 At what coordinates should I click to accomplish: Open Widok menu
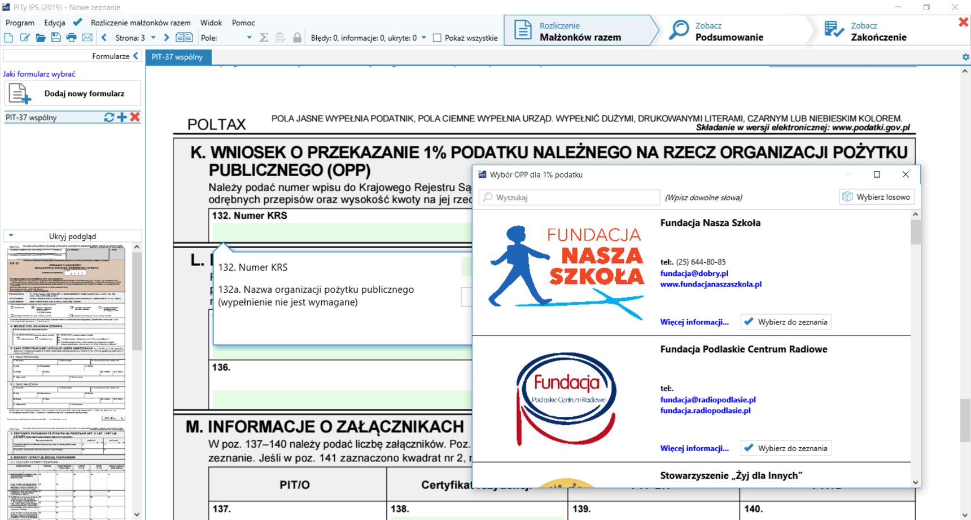(211, 23)
